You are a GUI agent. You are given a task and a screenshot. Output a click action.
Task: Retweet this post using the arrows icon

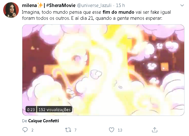pos(68,130)
